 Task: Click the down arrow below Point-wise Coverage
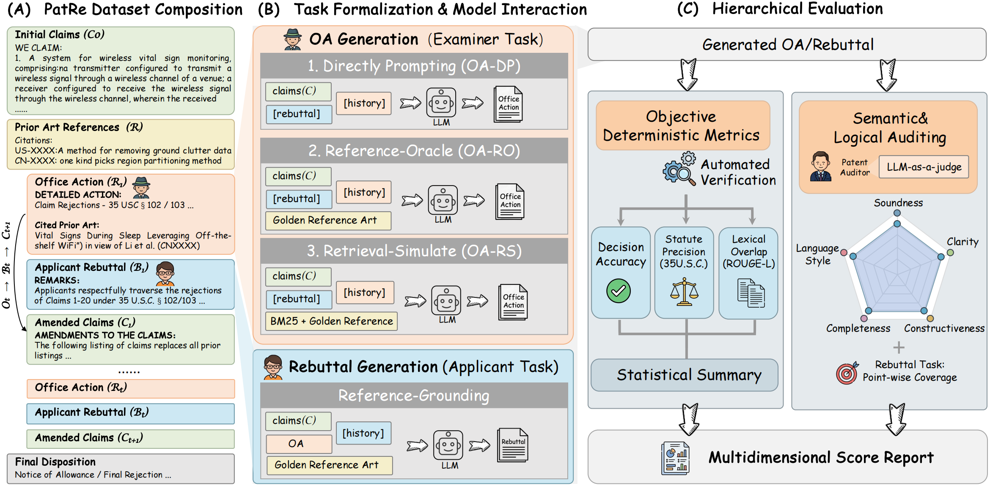pyautogui.click(x=896, y=418)
